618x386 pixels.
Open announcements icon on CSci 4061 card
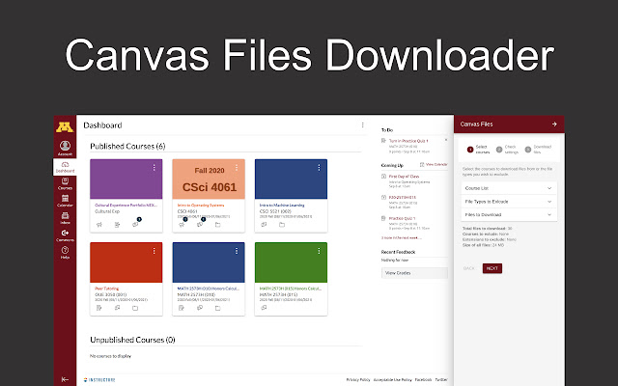[182, 225]
